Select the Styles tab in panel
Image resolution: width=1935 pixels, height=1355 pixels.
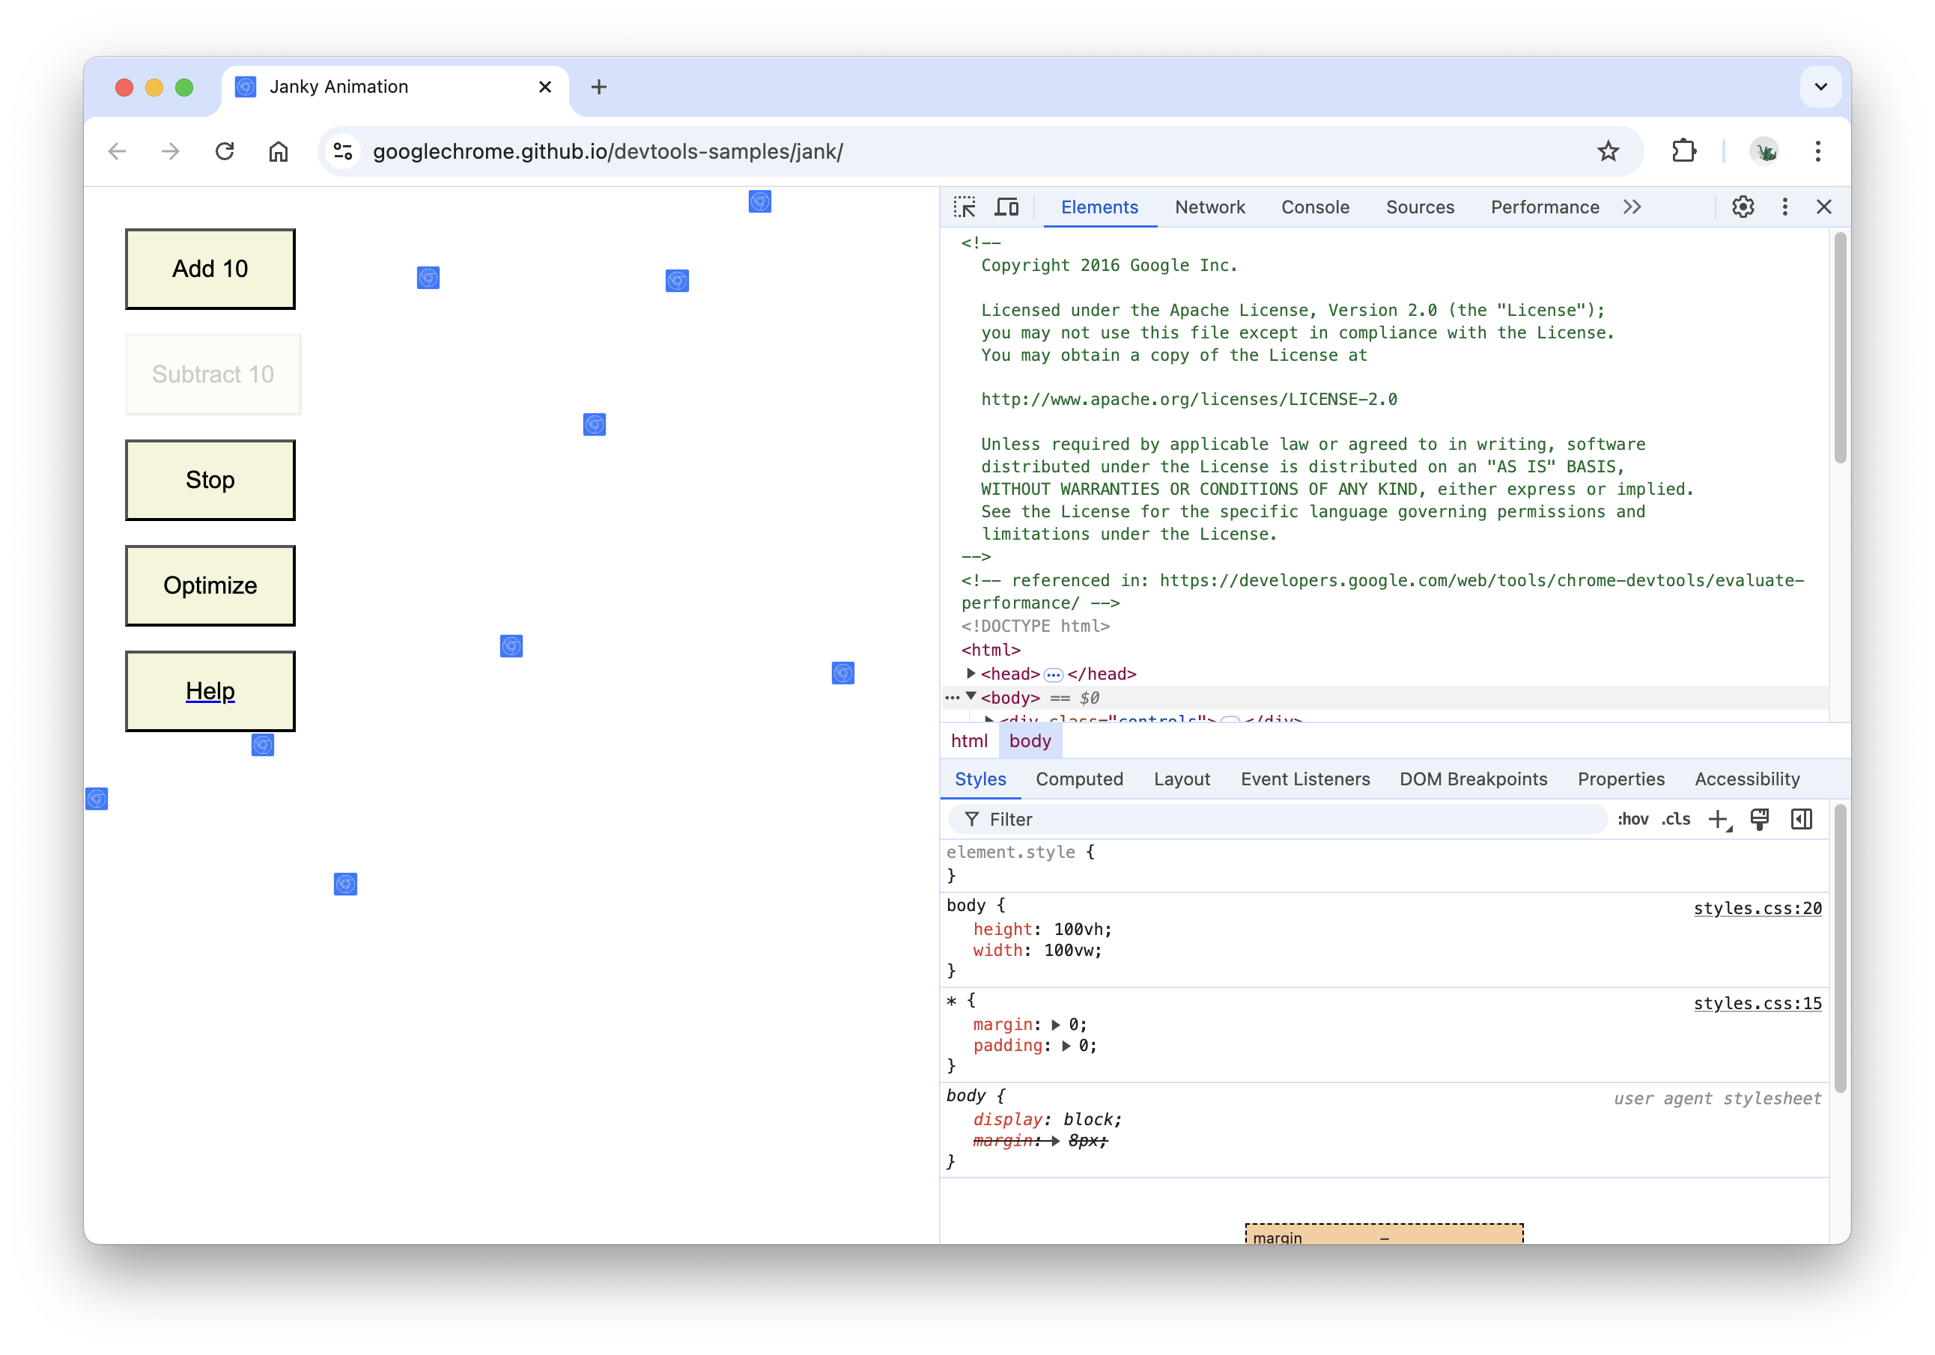[x=976, y=777]
